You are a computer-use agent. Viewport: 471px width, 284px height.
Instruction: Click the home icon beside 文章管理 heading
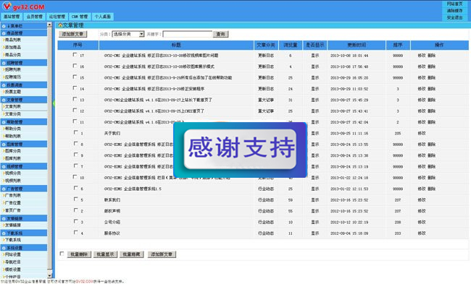(60, 25)
